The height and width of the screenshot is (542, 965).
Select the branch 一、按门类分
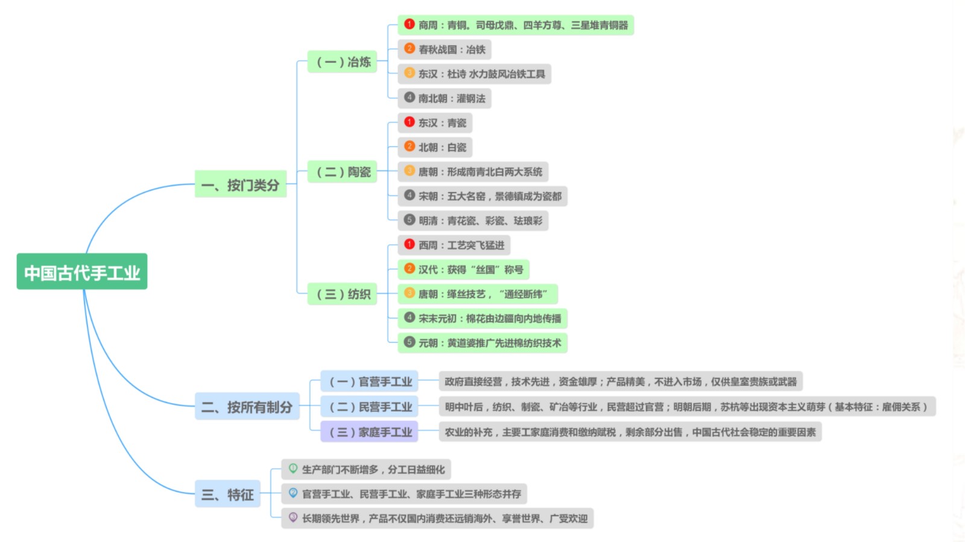(240, 184)
